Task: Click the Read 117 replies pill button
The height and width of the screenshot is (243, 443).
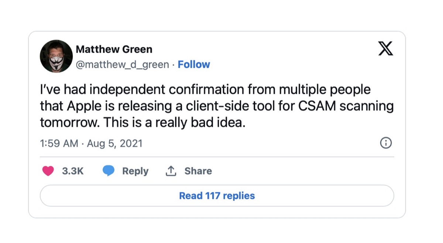Action: 217,195
